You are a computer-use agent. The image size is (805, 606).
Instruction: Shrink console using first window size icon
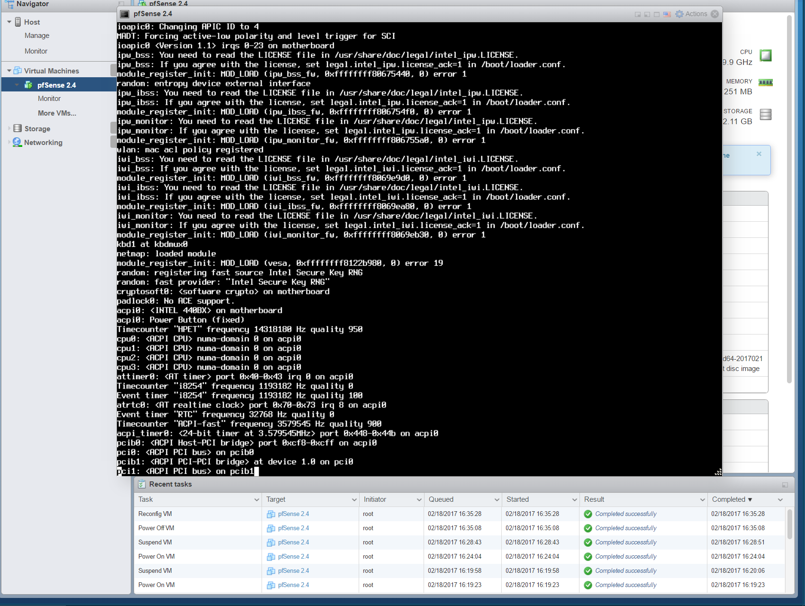tap(638, 14)
